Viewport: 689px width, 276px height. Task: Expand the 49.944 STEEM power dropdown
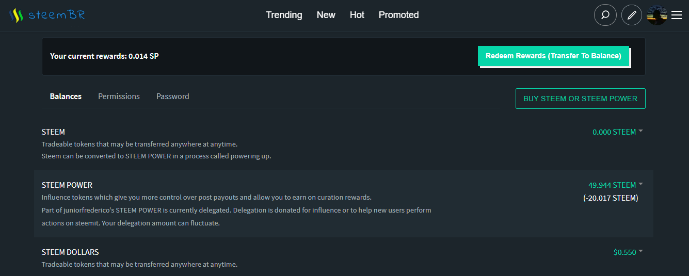coord(615,185)
